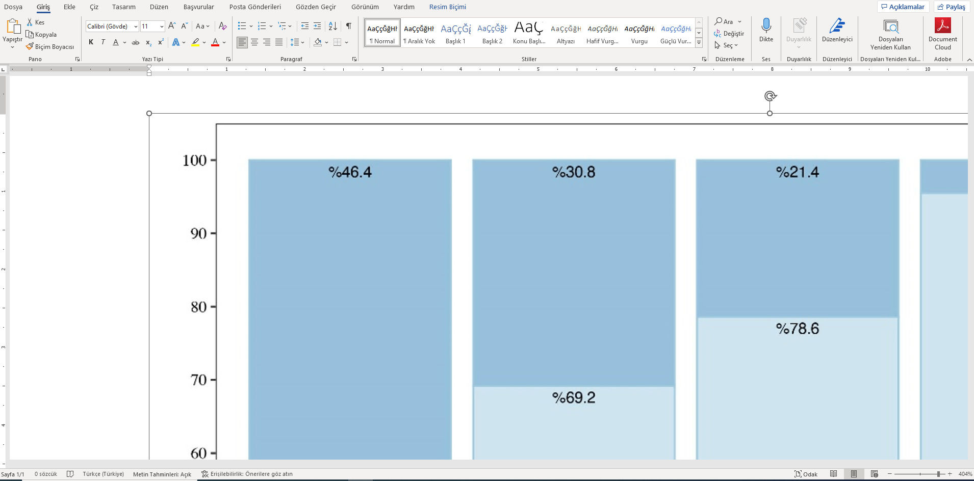Sort the paragraph contents alphabetically
The height and width of the screenshot is (481, 974).
(x=333, y=26)
